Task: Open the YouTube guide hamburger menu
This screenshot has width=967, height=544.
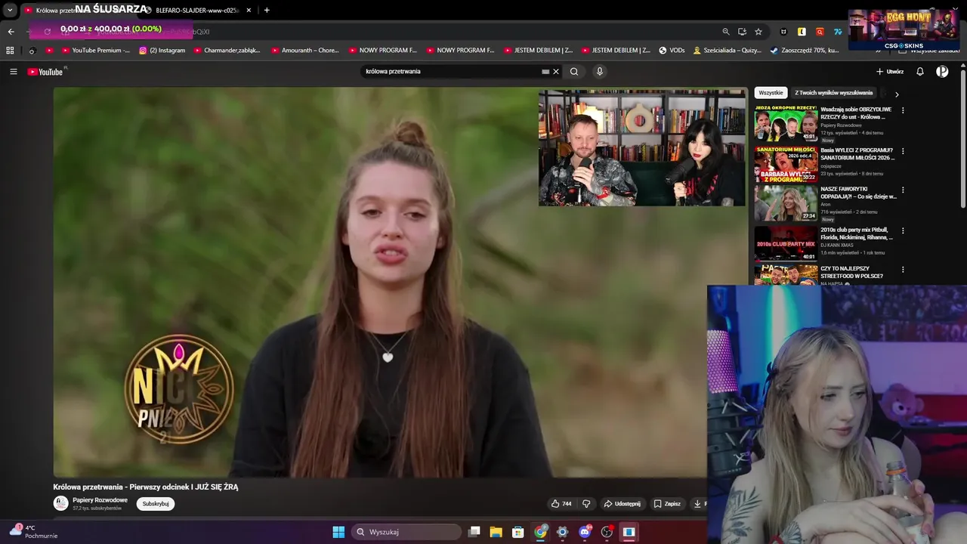Action: pyautogui.click(x=14, y=72)
